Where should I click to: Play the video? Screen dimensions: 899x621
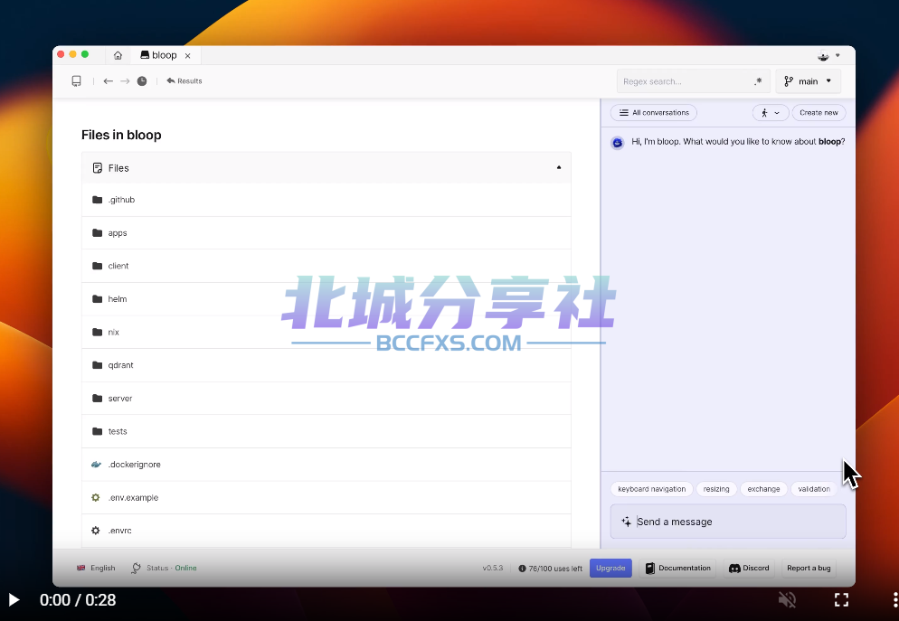click(14, 600)
